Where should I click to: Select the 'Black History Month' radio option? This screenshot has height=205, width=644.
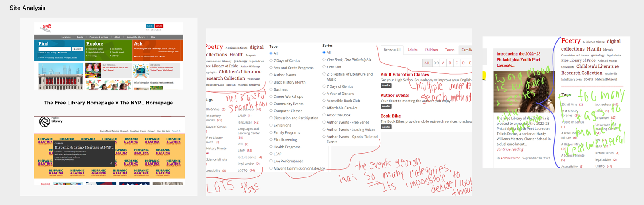[x=271, y=82]
